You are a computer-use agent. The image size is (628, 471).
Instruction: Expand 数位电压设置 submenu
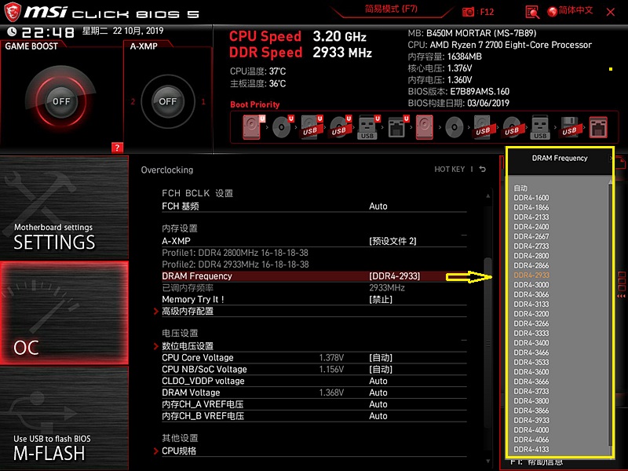point(188,345)
